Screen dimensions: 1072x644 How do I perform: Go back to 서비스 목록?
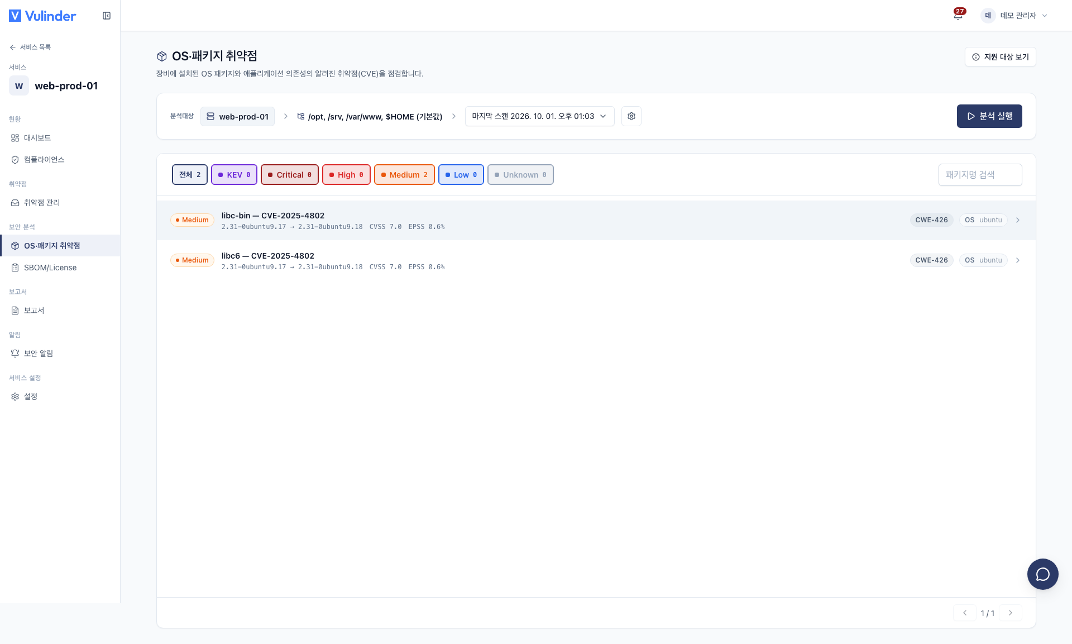(x=30, y=47)
